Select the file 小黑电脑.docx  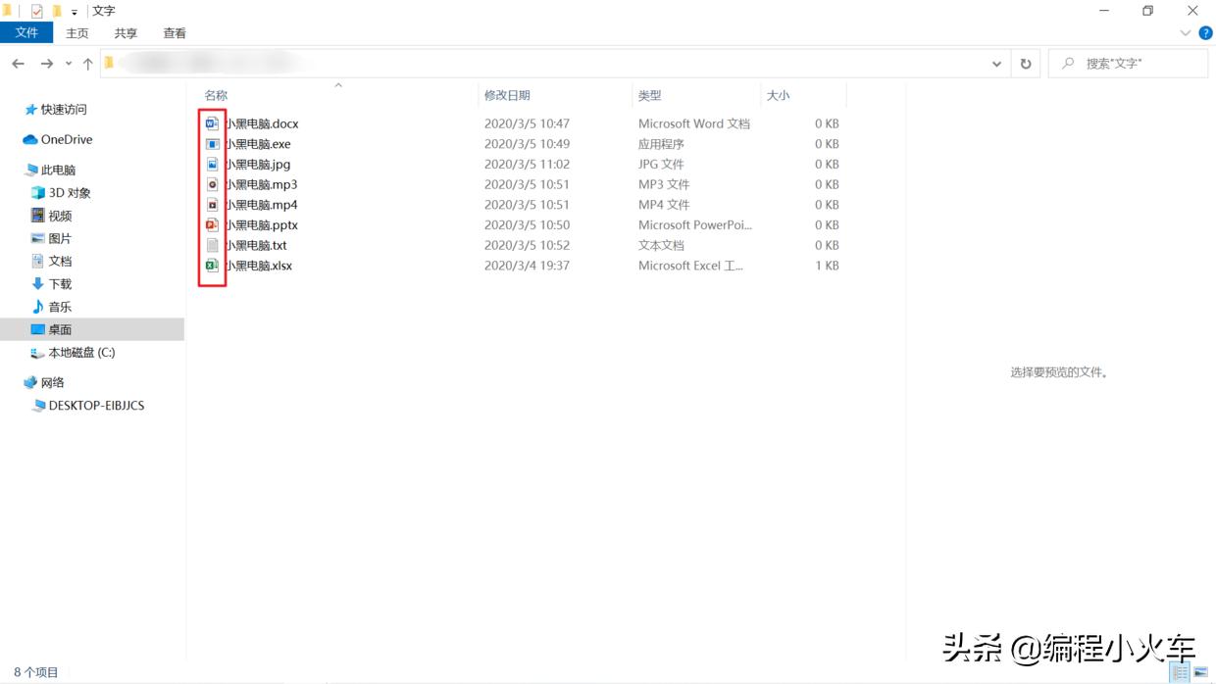tap(262, 123)
